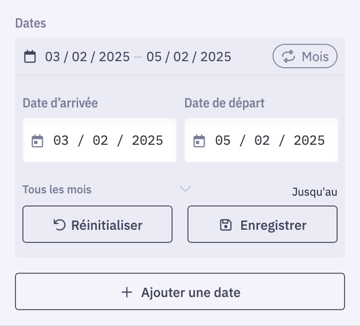Select the day 05 in departure date

(x=223, y=141)
